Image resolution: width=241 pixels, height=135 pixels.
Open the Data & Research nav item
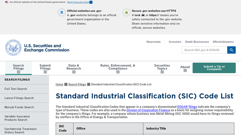(x=74, y=67)
